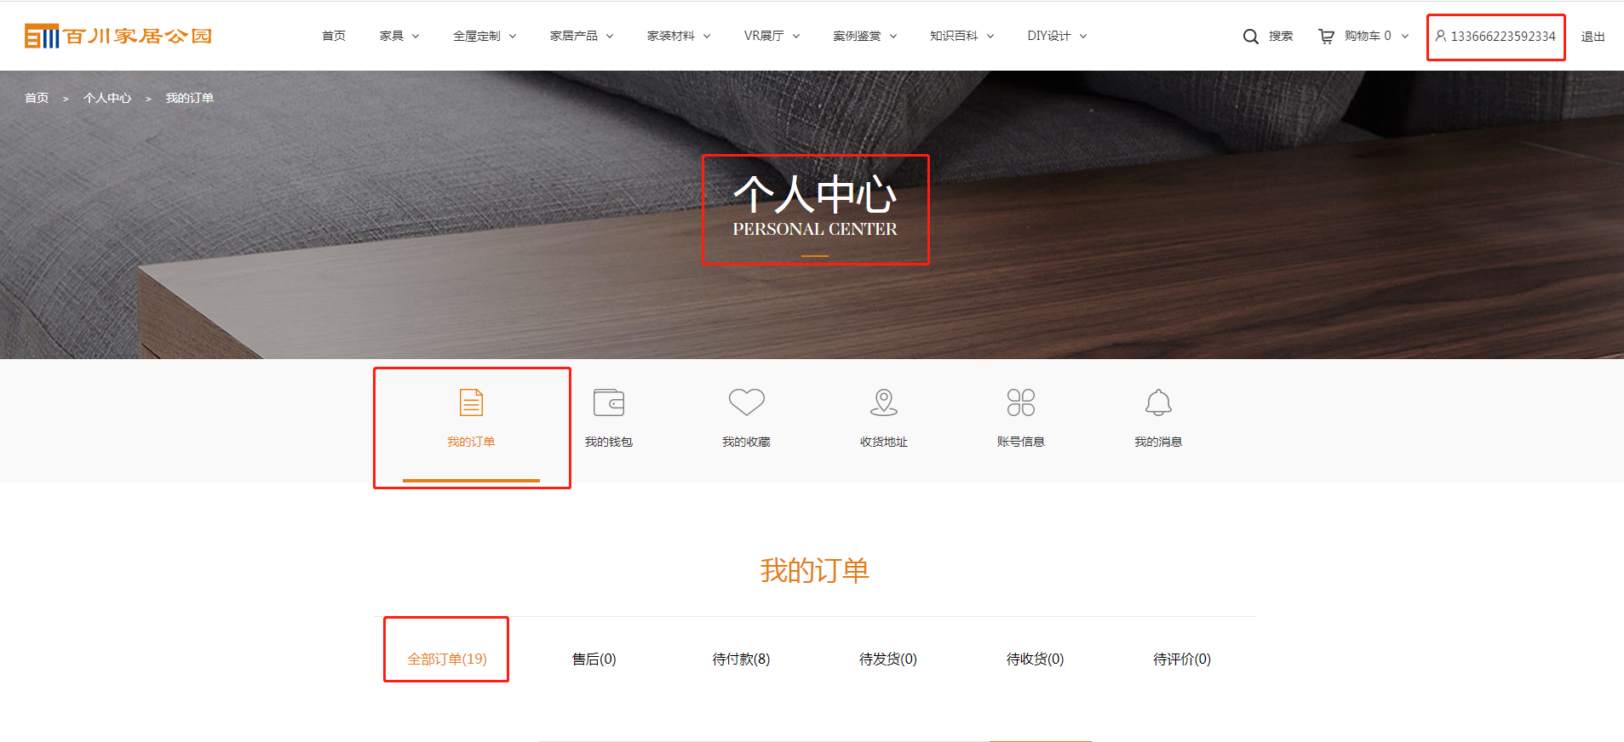The width and height of the screenshot is (1624, 742).
Task: Click 个人中心 in the breadcrumb
Action: coord(107,98)
